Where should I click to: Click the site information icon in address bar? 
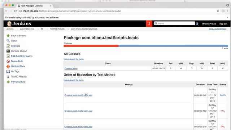click(21, 11)
